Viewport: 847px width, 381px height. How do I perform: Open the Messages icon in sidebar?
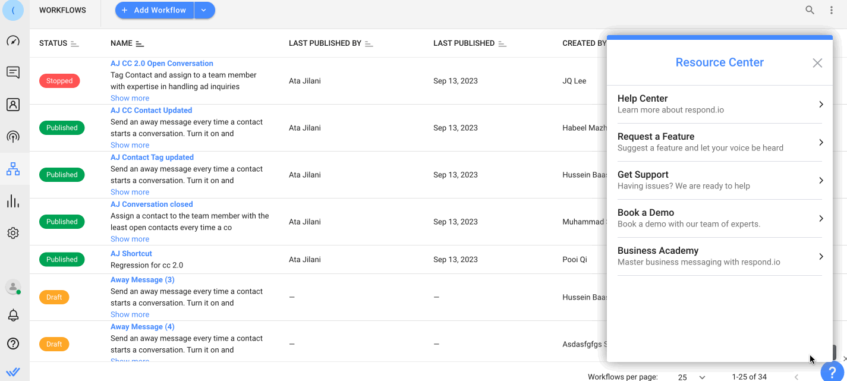(13, 73)
